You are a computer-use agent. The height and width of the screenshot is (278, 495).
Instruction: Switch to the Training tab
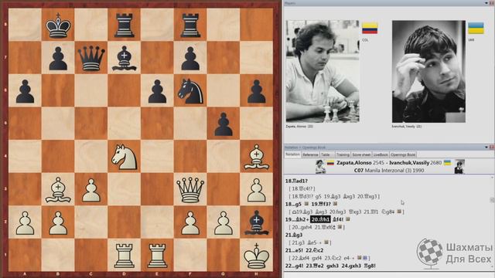(343, 154)
